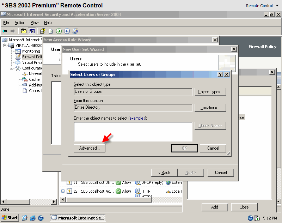Open the View menu
The width and height of the screenshot is (282, 223).
35,23
